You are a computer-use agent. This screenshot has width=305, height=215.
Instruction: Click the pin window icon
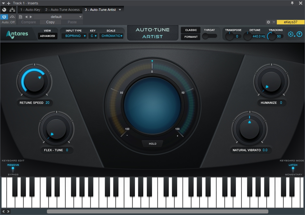point(292,3)
